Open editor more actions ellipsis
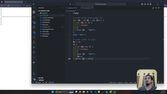 [162, 8]
